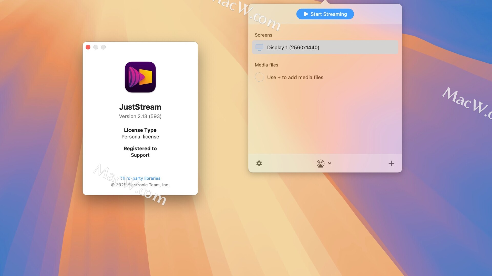Image resolution: width=492 pixels, height=276 pixels.
Task: Expand the AirPlay device chevron dropdown
Action: point(330,163)
